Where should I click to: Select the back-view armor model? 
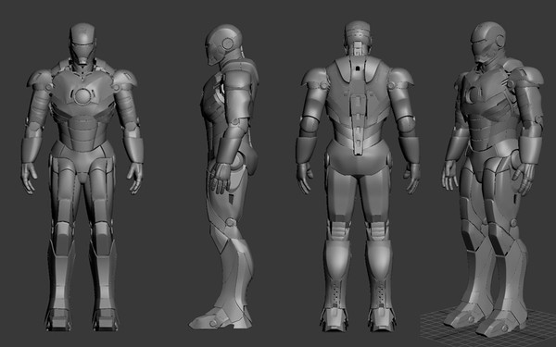tap(358, 177)
